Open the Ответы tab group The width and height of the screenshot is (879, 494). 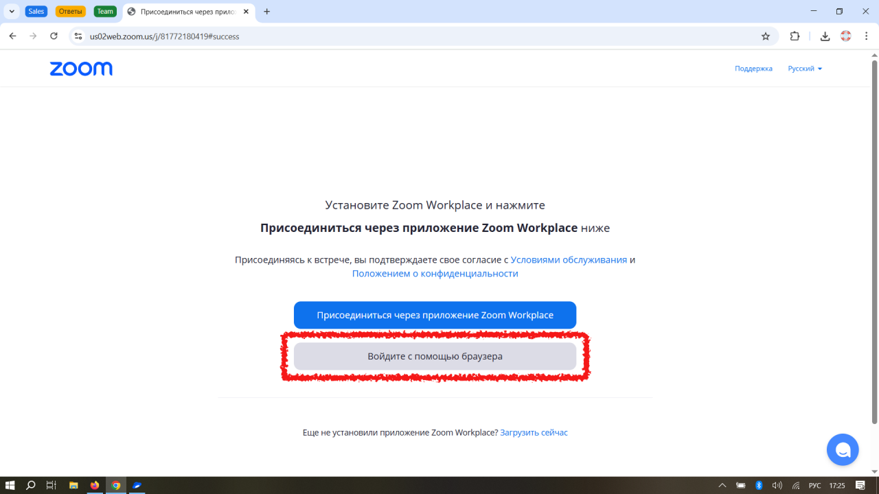[x=70, y=12]
